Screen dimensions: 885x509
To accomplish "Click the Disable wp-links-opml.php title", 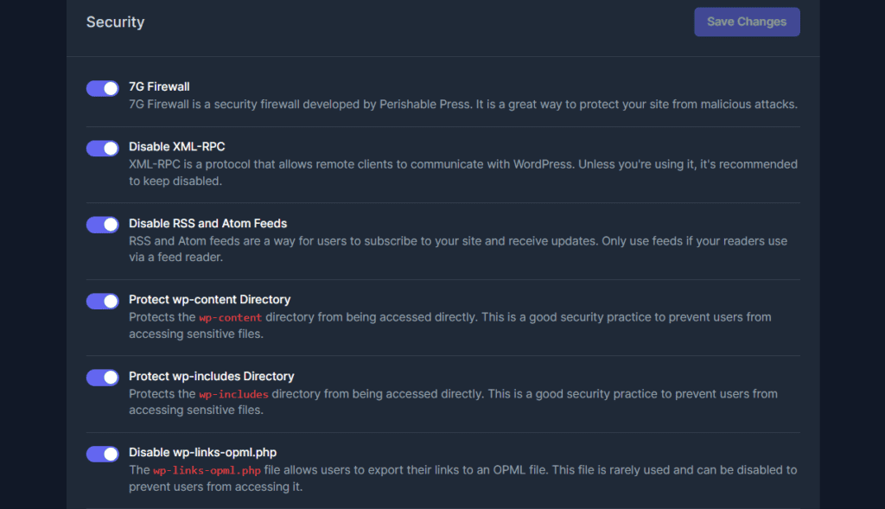I will (202, 453).
